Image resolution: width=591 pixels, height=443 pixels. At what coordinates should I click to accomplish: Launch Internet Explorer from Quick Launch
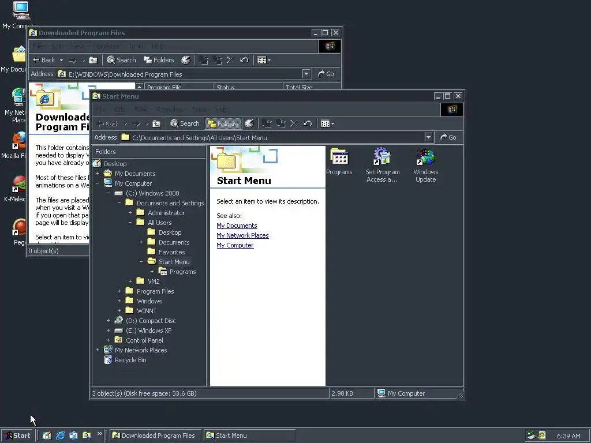click(60, 436)
